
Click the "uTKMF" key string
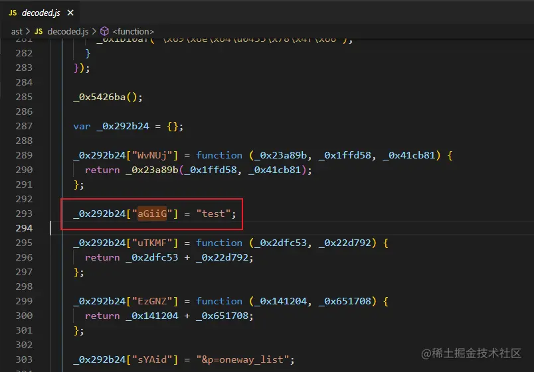(x=152, y=243)
